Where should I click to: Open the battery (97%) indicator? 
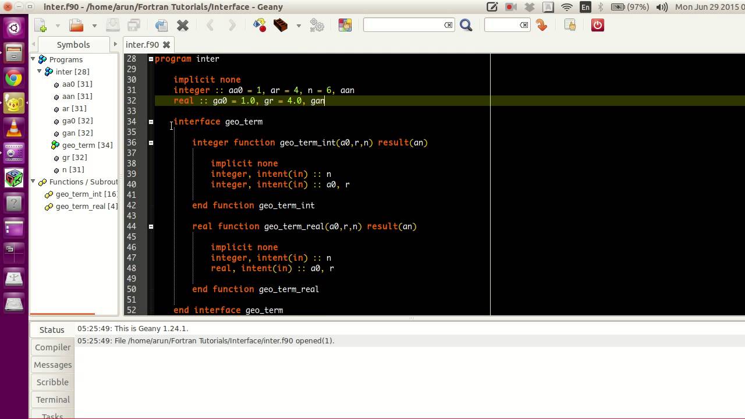tap(630, 7)
